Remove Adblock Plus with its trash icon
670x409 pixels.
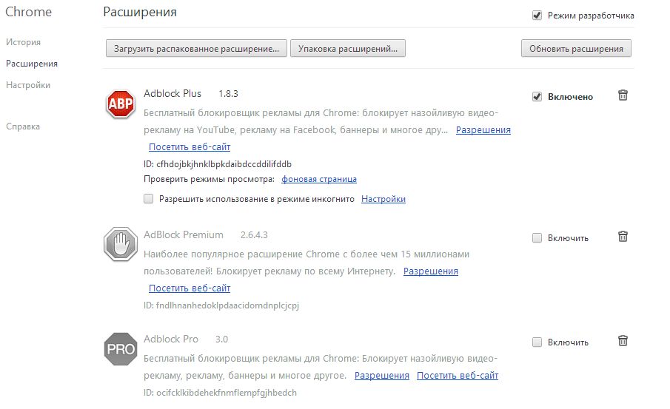pos(623,95)
